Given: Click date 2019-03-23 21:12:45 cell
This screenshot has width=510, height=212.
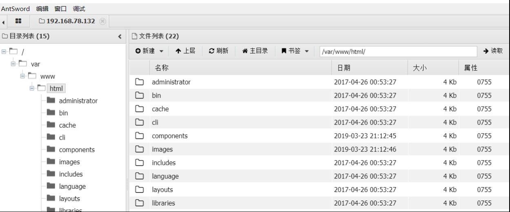Looking at the screenshot, I should (x=365, y=136).
